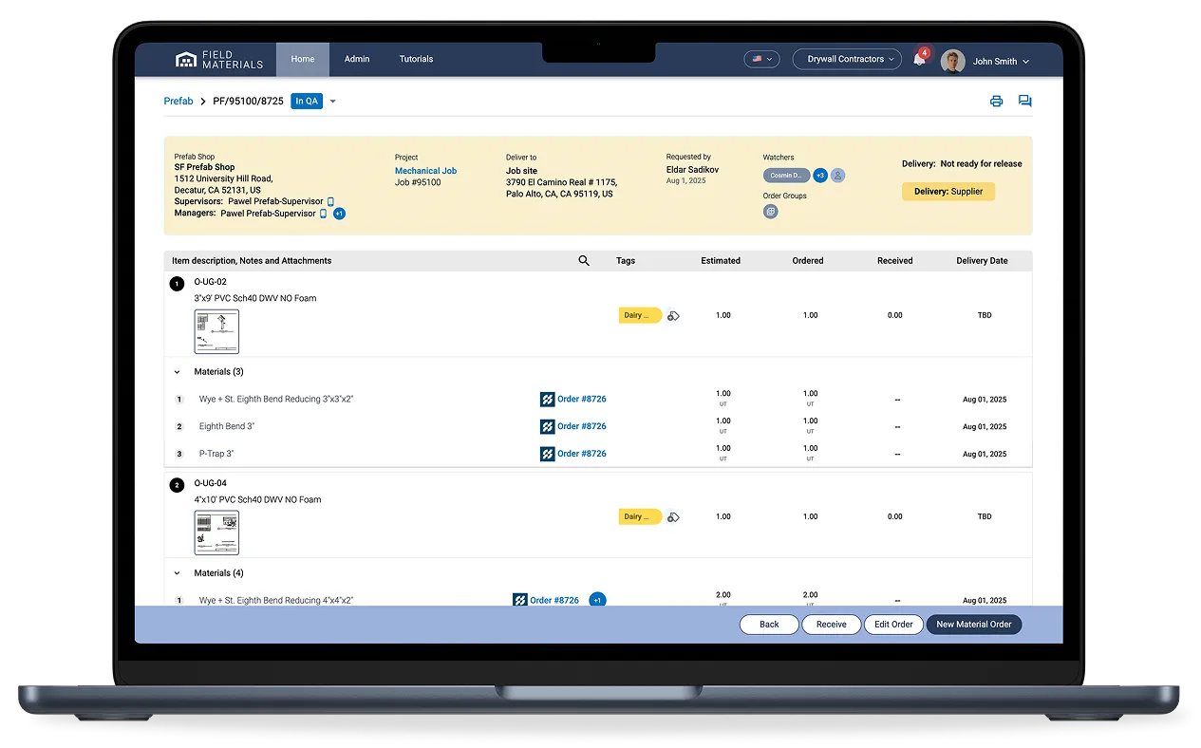Click the Tags column header

(626, 260)
